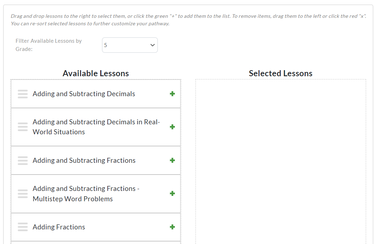Screen dimensions: 386x244
Task: Add "Adding and Subtracting Fractions" with its plus icon
Action: 172,160
